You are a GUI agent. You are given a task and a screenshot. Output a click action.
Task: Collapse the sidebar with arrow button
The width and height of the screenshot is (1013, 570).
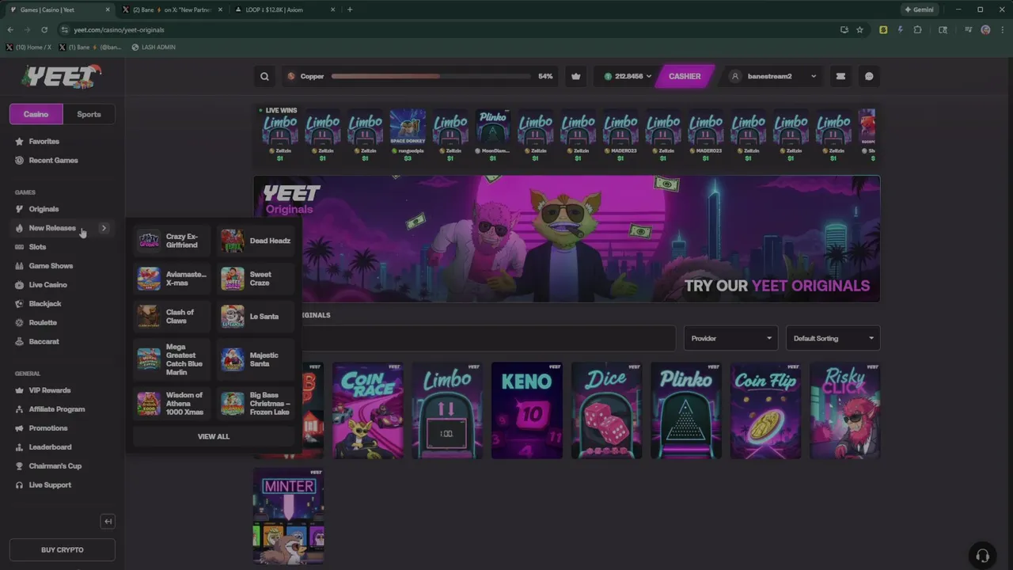pos(108,521)
